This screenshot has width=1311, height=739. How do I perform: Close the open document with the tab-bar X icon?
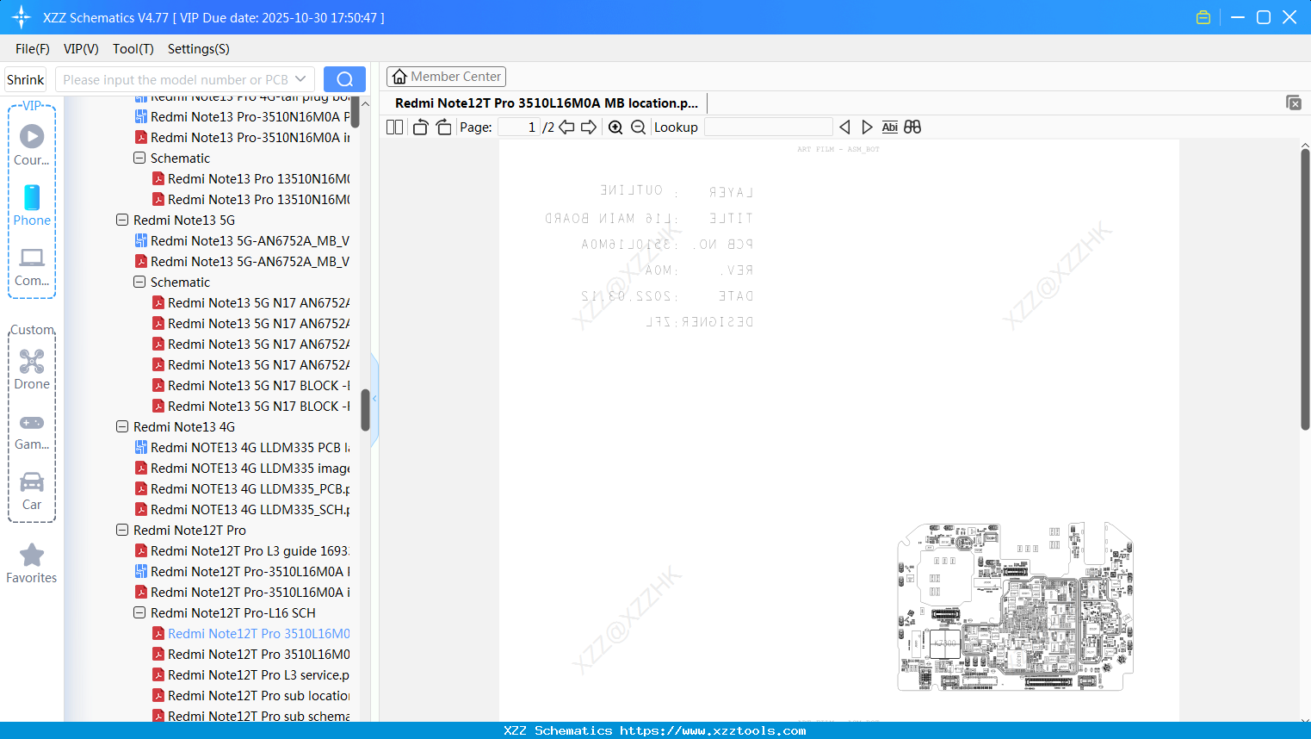(x=1293, y=102)
